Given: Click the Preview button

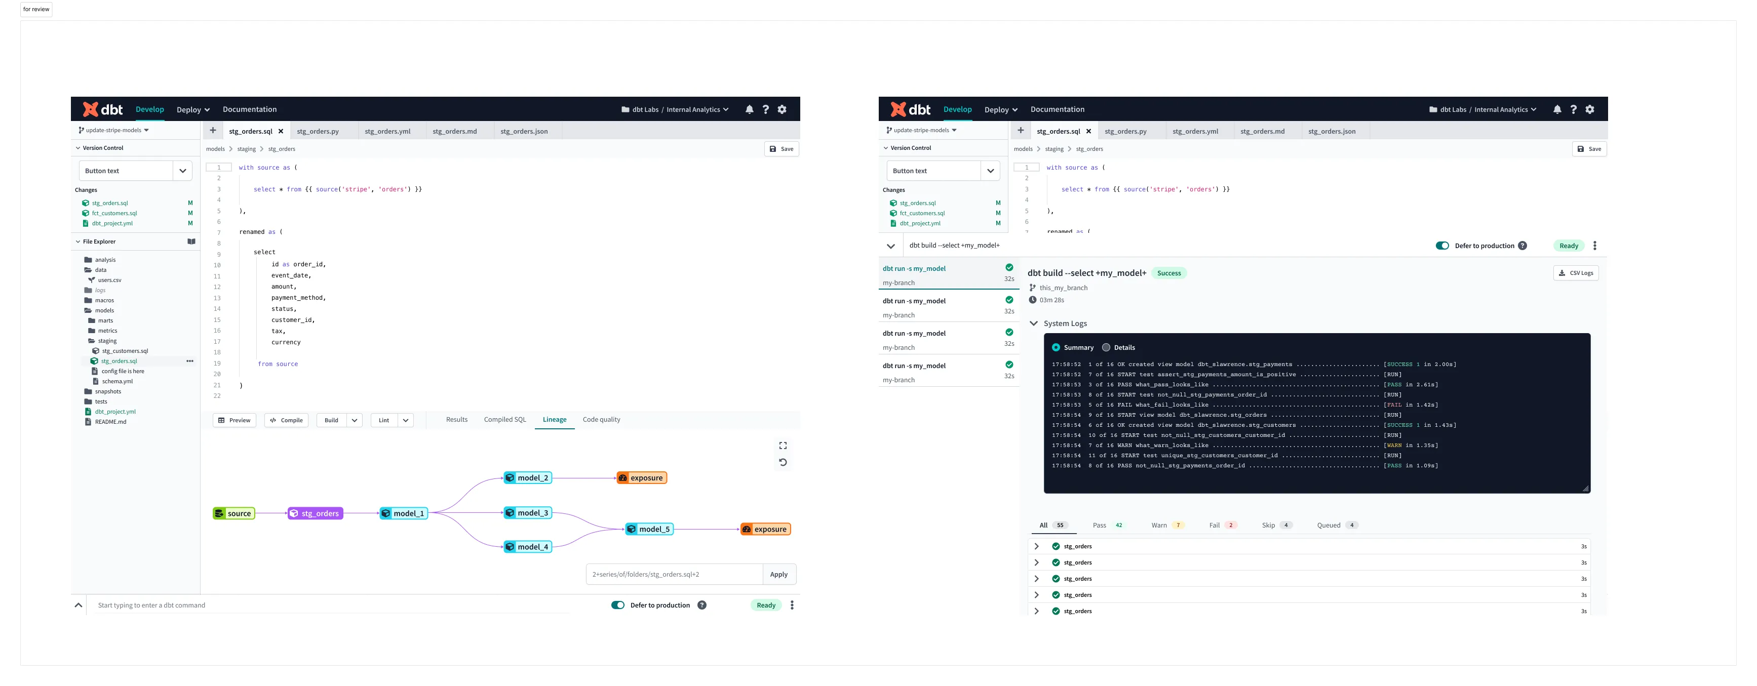Looking at the screenshot, I should [234, 420].
